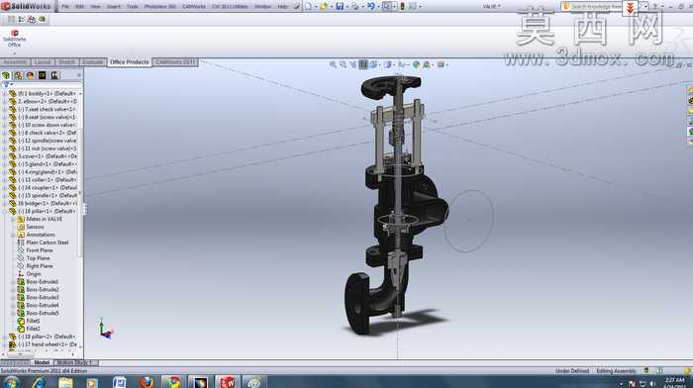The image size is (693, 388).
Task: Switch to the Sketch tab
Action: tap(66, 62)
